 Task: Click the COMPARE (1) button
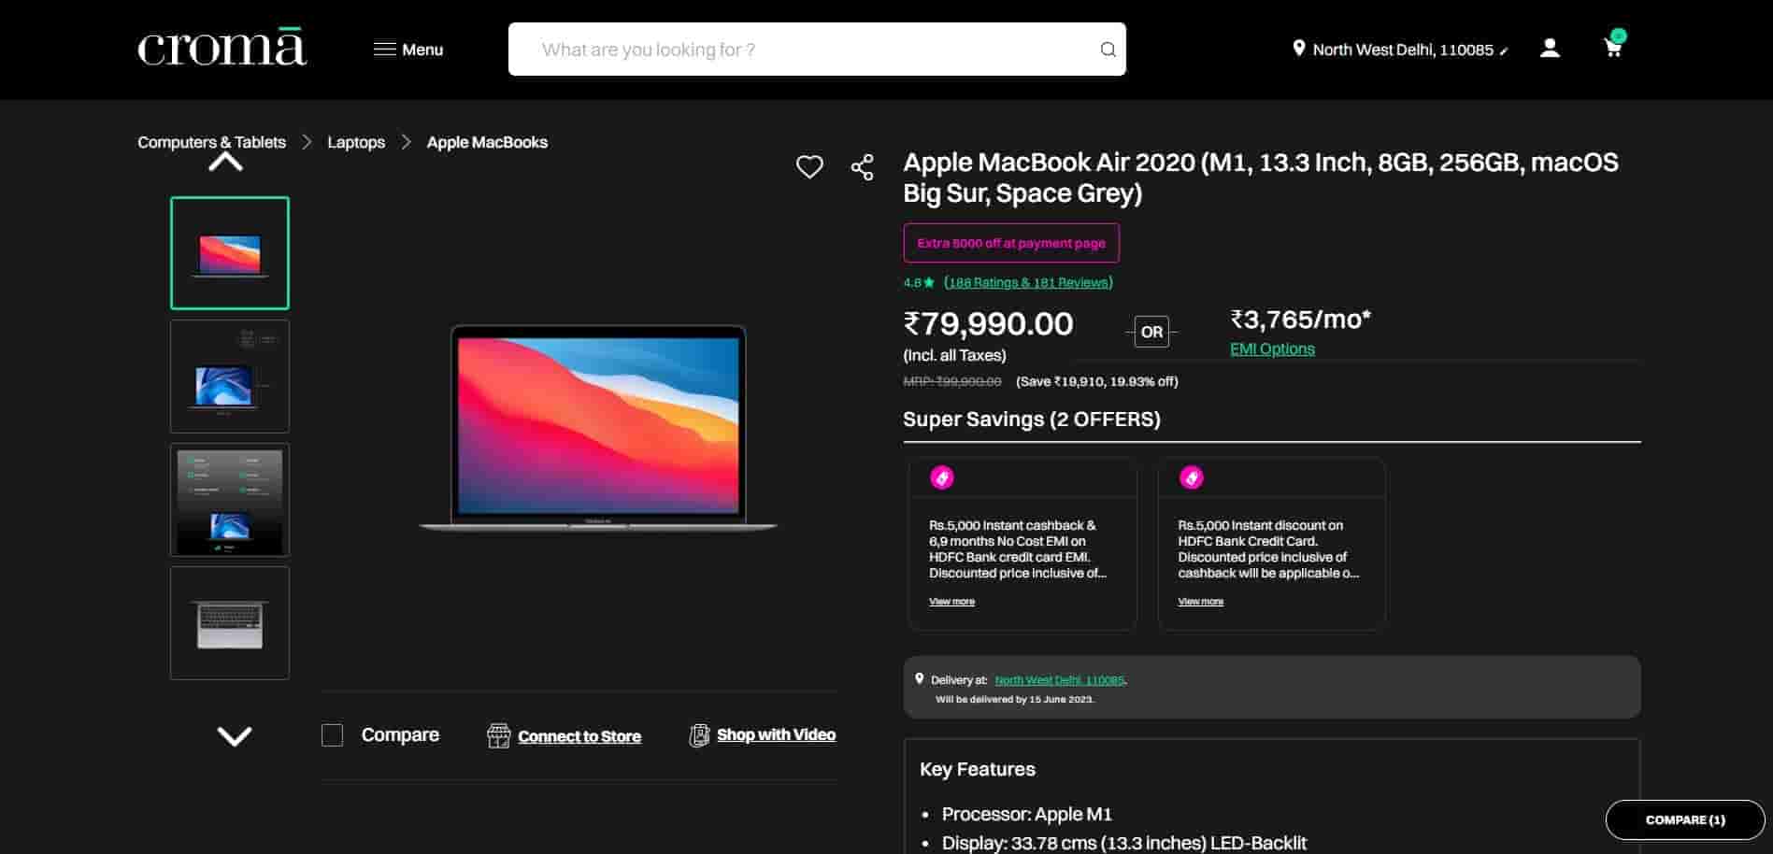tap(1684, 819)
